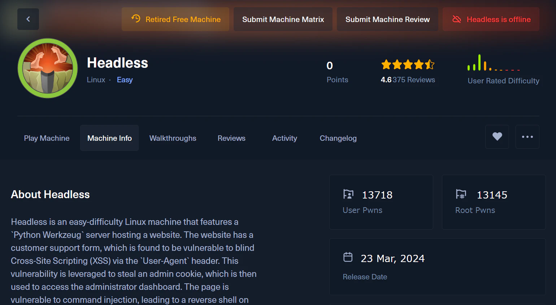Click the Headless machine avatar
Viewport: 556px width, 305px height.
48,68
